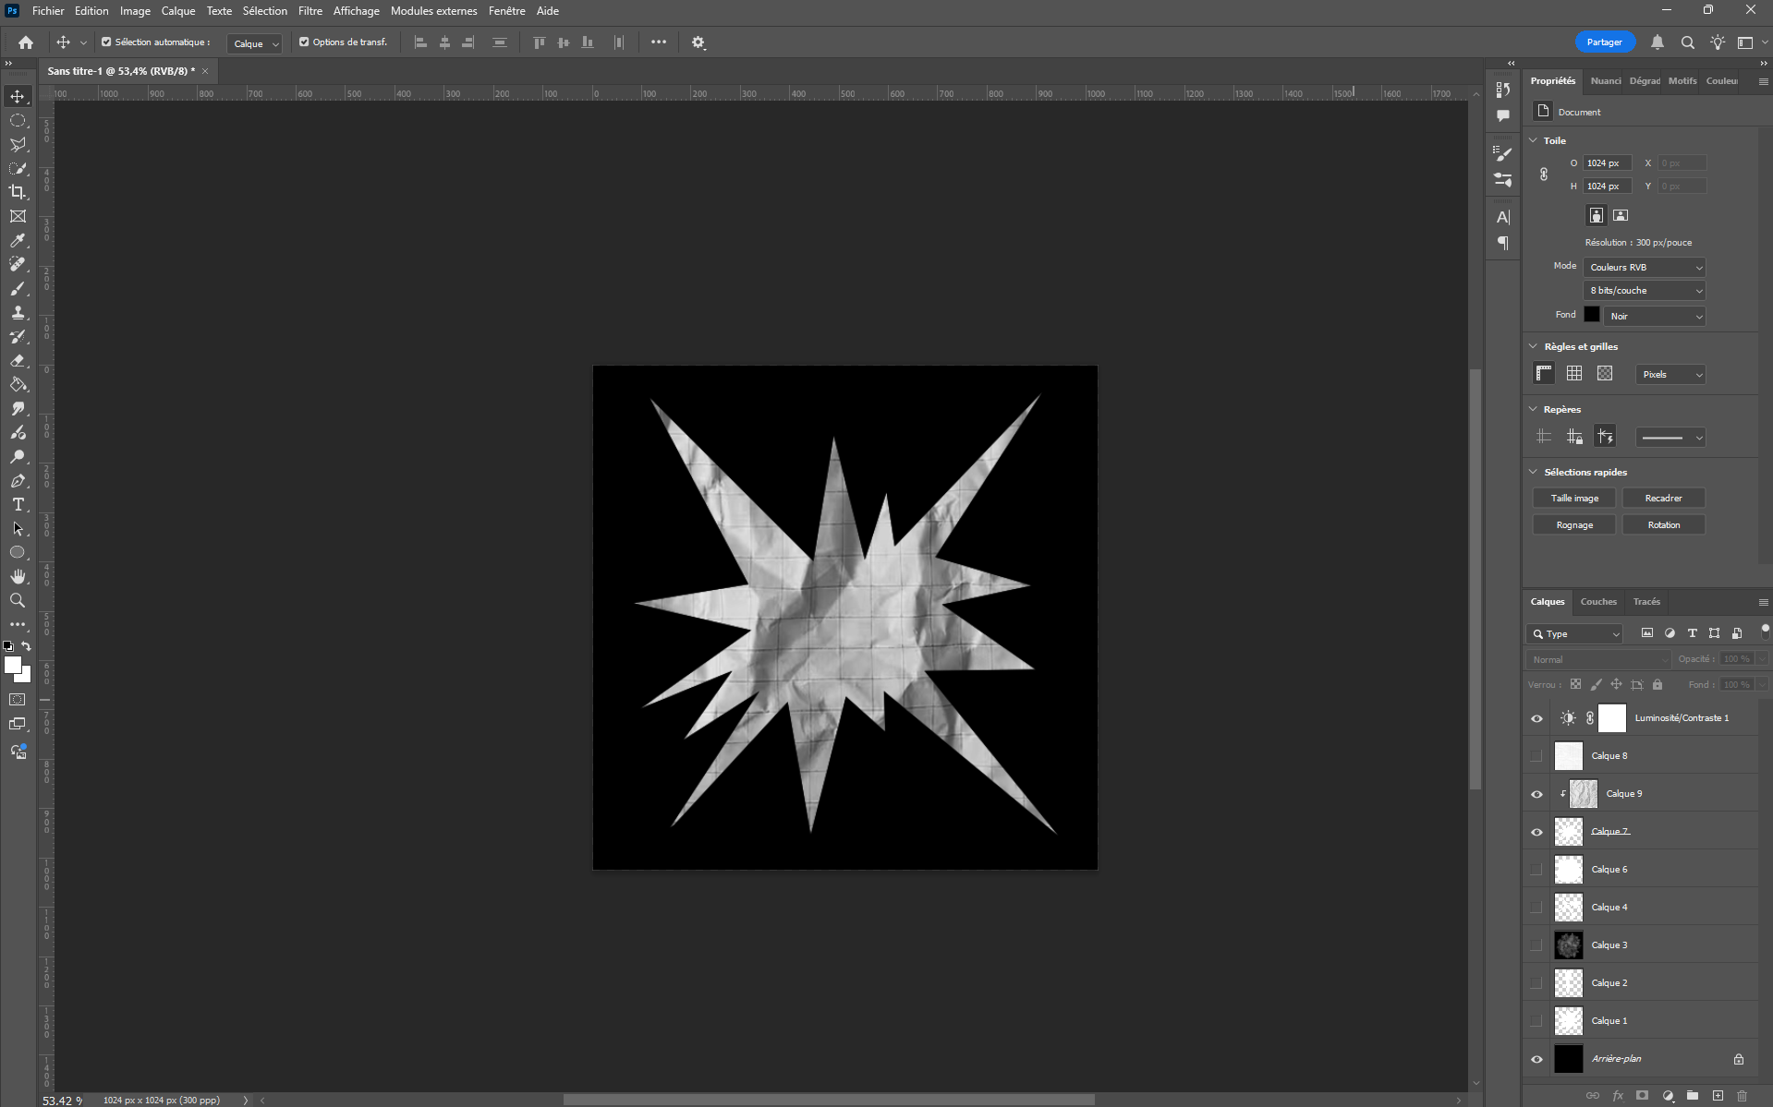Select the Zoom tool

pyautogui.click(x=18, y=600)
